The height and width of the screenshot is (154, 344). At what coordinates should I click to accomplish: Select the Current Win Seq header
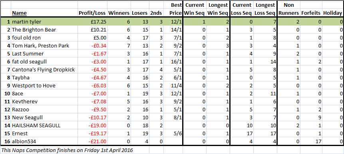(195, 9)
